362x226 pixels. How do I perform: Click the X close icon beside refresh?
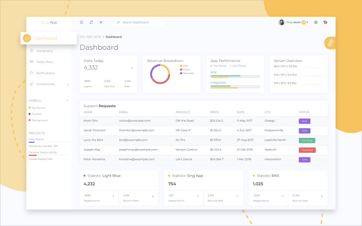click(x=101, y=22)
